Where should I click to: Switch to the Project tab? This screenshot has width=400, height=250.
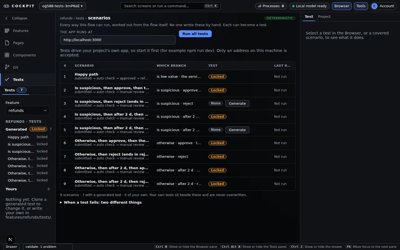point(324,16)
